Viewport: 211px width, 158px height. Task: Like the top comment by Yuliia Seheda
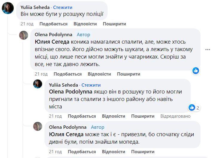click(x=53, y=24)
